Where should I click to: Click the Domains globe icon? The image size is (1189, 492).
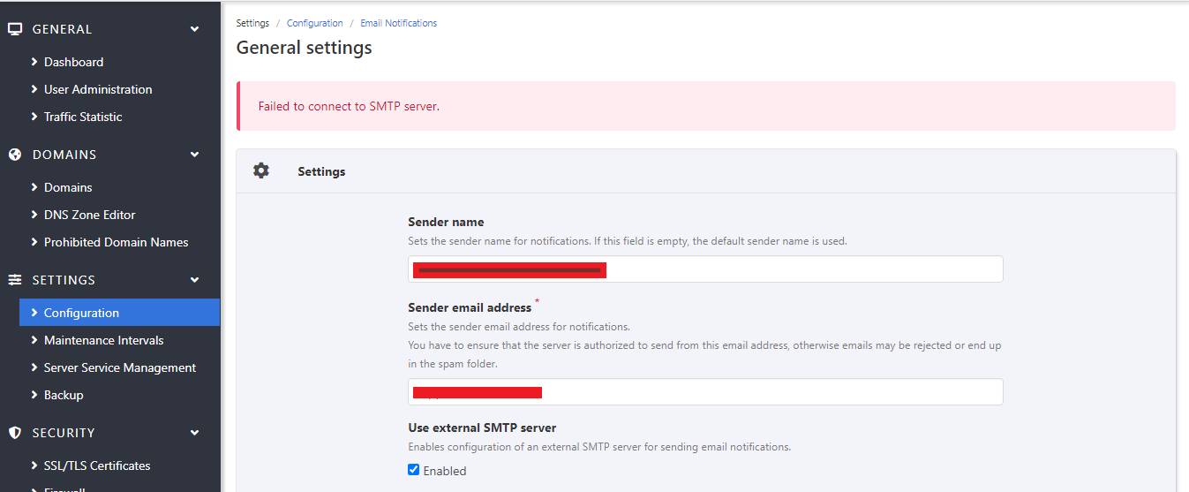coord(15,155)
